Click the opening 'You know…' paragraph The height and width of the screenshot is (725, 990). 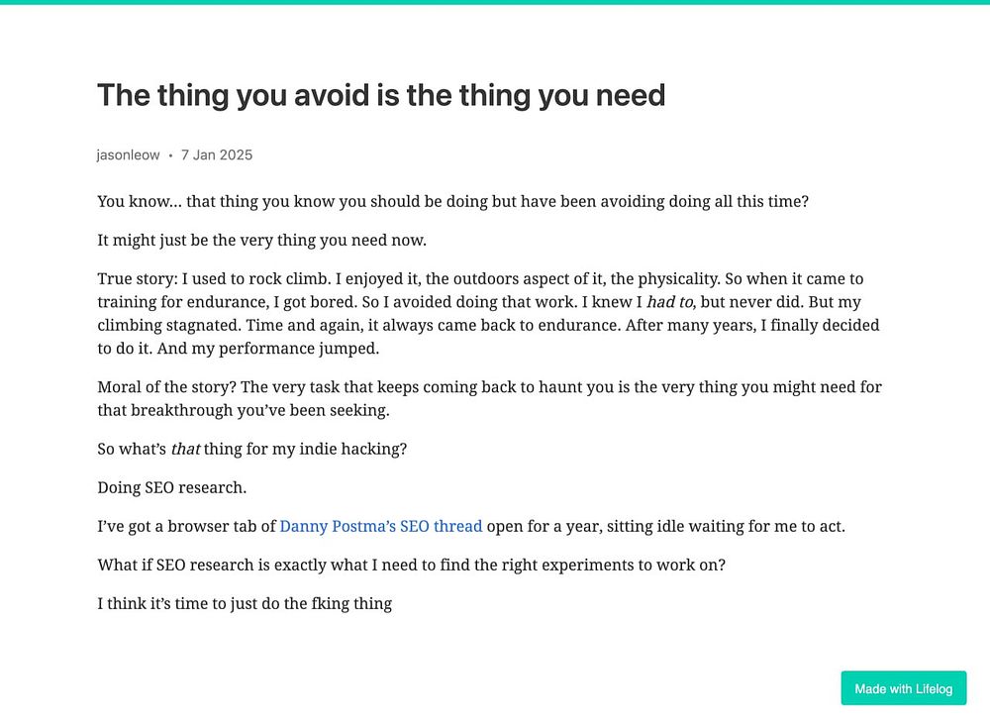click(452, 201)
